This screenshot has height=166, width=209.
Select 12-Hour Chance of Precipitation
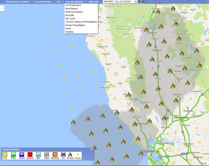(x=81, y=22)
